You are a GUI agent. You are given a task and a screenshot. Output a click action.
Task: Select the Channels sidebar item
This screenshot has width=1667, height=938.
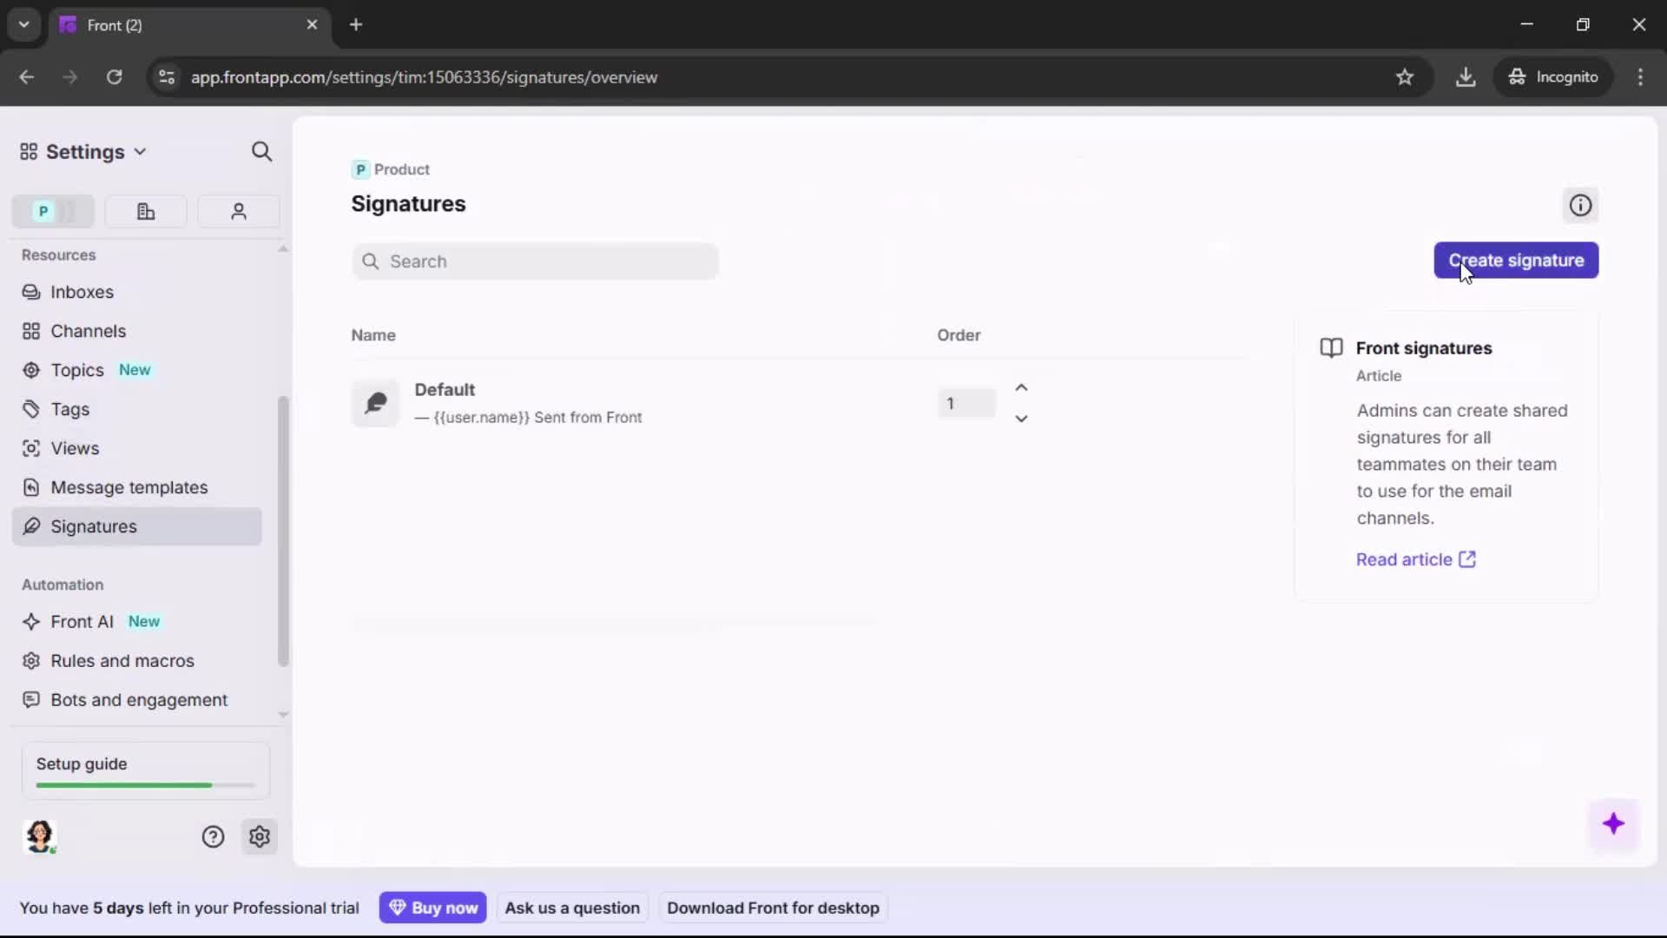[x=87, y=331]
